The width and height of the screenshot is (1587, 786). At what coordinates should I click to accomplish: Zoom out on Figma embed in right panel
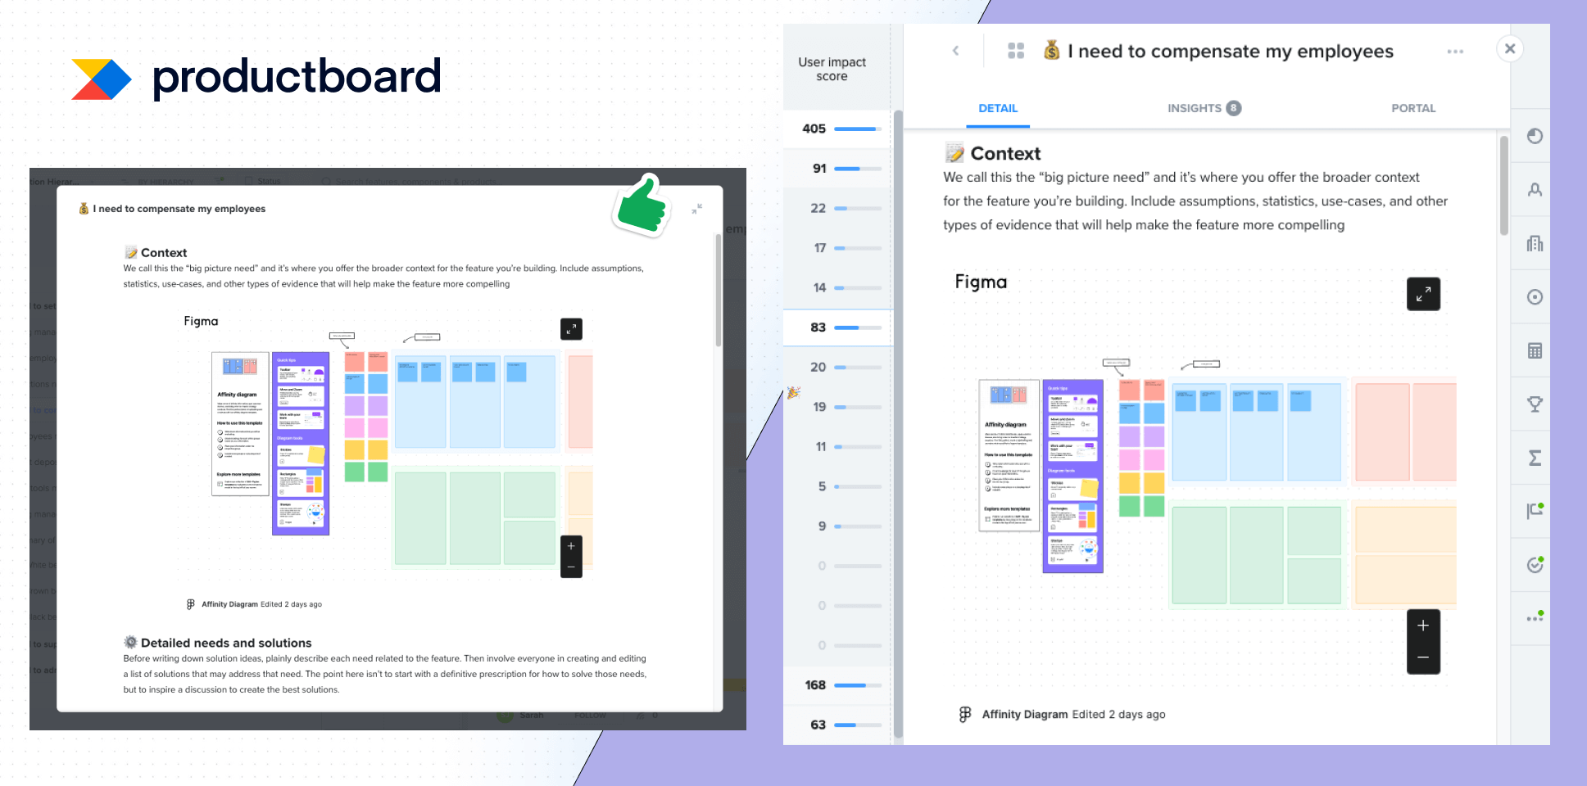click(x=1423, y=657)
